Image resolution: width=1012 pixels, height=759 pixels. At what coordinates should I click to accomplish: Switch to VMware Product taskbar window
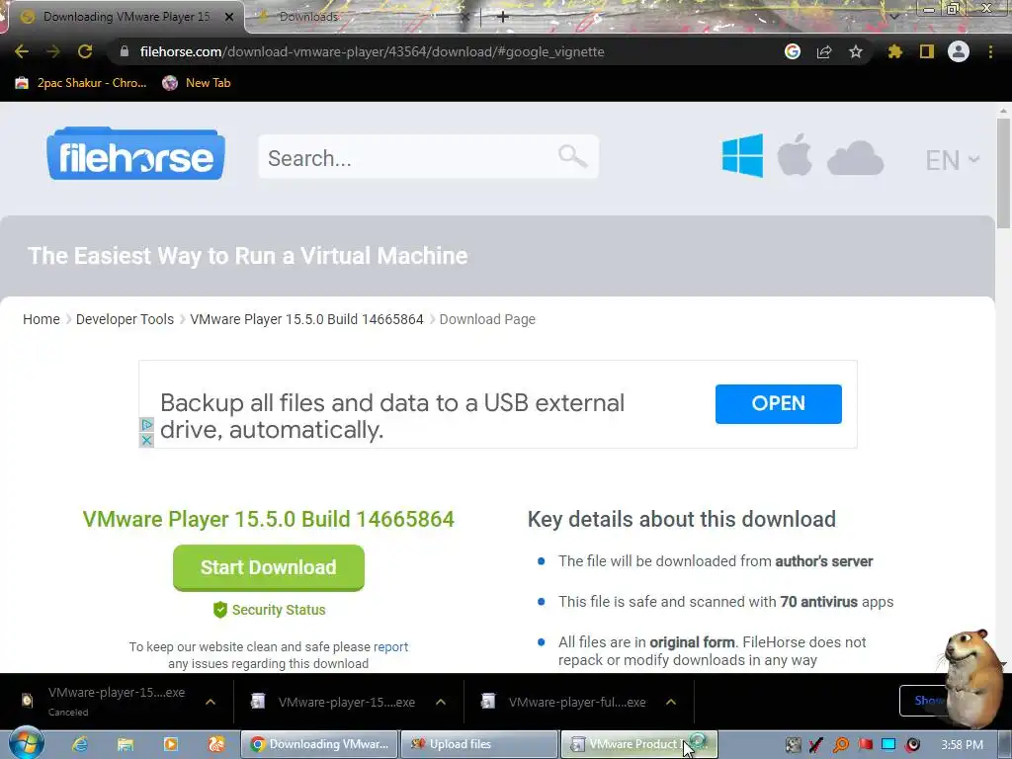click(x=639, y=744)
